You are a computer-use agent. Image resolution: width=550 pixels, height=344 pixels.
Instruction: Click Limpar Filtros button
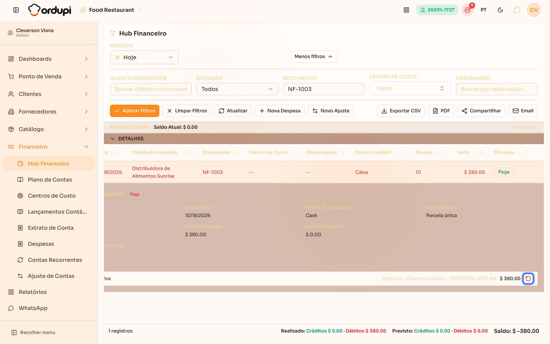(187, 111)
